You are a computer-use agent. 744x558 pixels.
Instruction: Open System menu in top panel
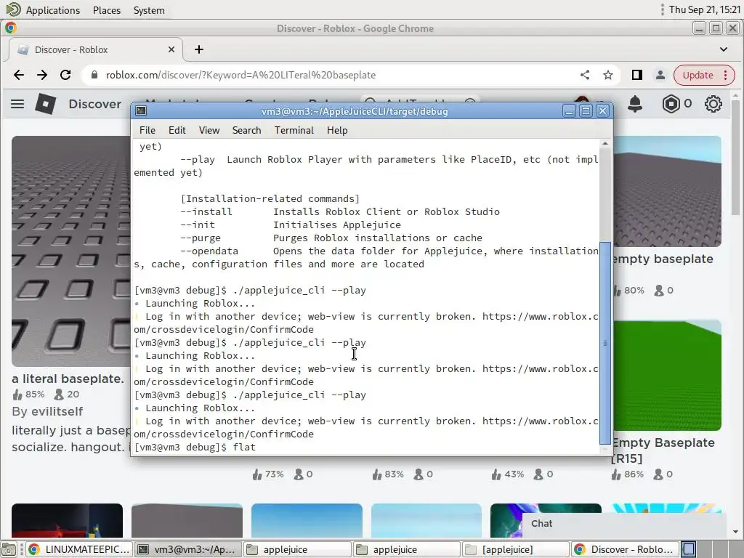(x=148, y=10)
